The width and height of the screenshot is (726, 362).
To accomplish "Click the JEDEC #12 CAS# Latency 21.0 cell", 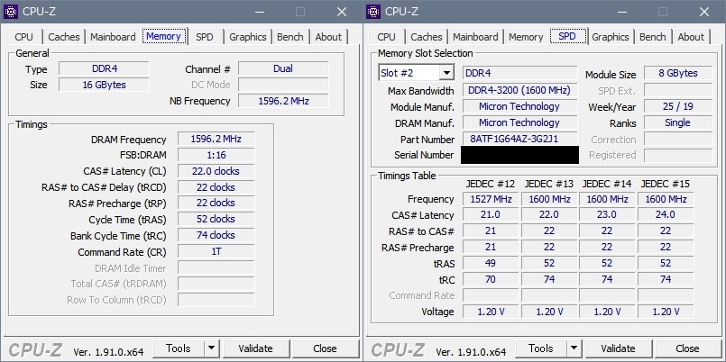I will [x=491, y=215].
